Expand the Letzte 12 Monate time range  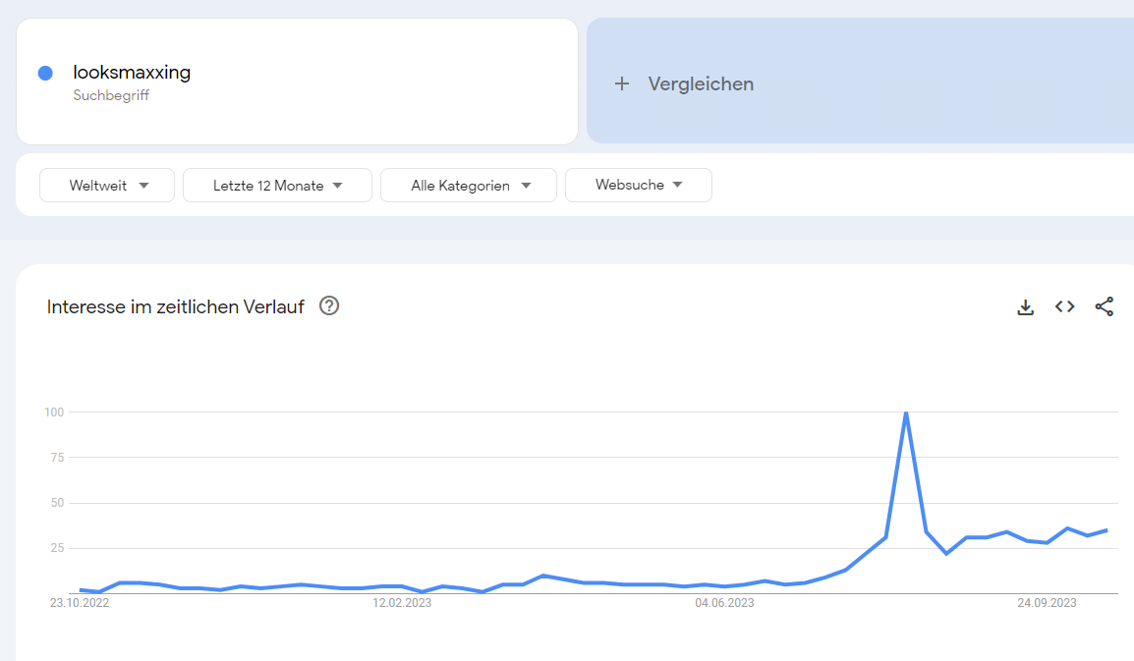point(278,185)
